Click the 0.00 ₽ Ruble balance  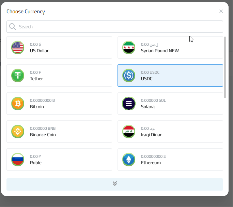(35, 156)
